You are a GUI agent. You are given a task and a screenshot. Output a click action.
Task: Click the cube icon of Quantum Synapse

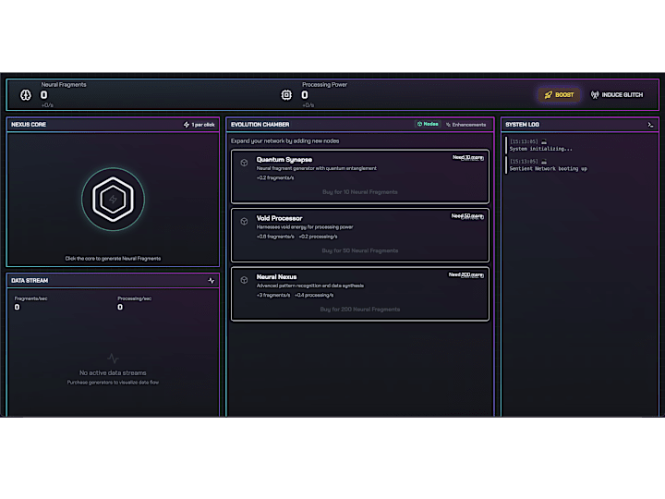click(244, 163)
